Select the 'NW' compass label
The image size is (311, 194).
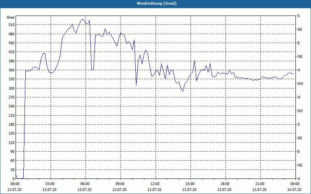(300, 84)
